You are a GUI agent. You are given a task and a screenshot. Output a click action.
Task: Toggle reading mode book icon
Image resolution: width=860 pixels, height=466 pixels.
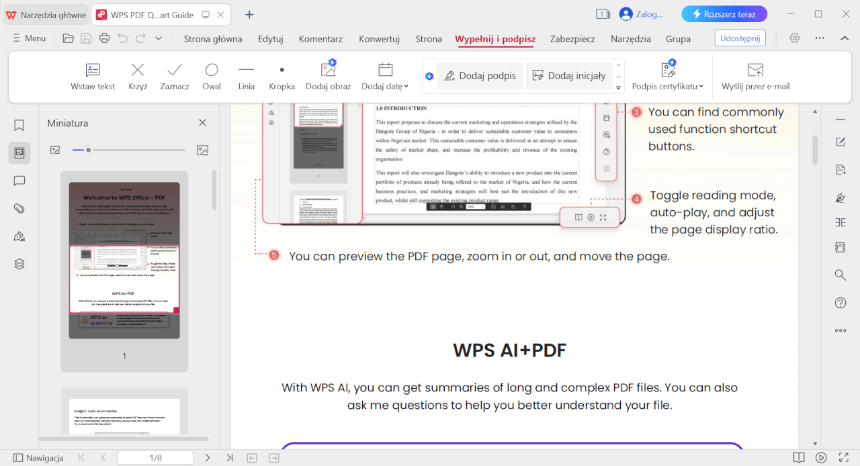[798, 458]
